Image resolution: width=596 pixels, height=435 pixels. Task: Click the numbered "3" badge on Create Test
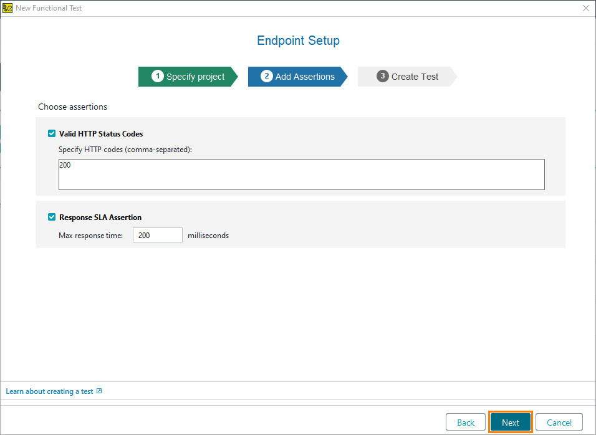pyautogui.click(x=382, y=76)
